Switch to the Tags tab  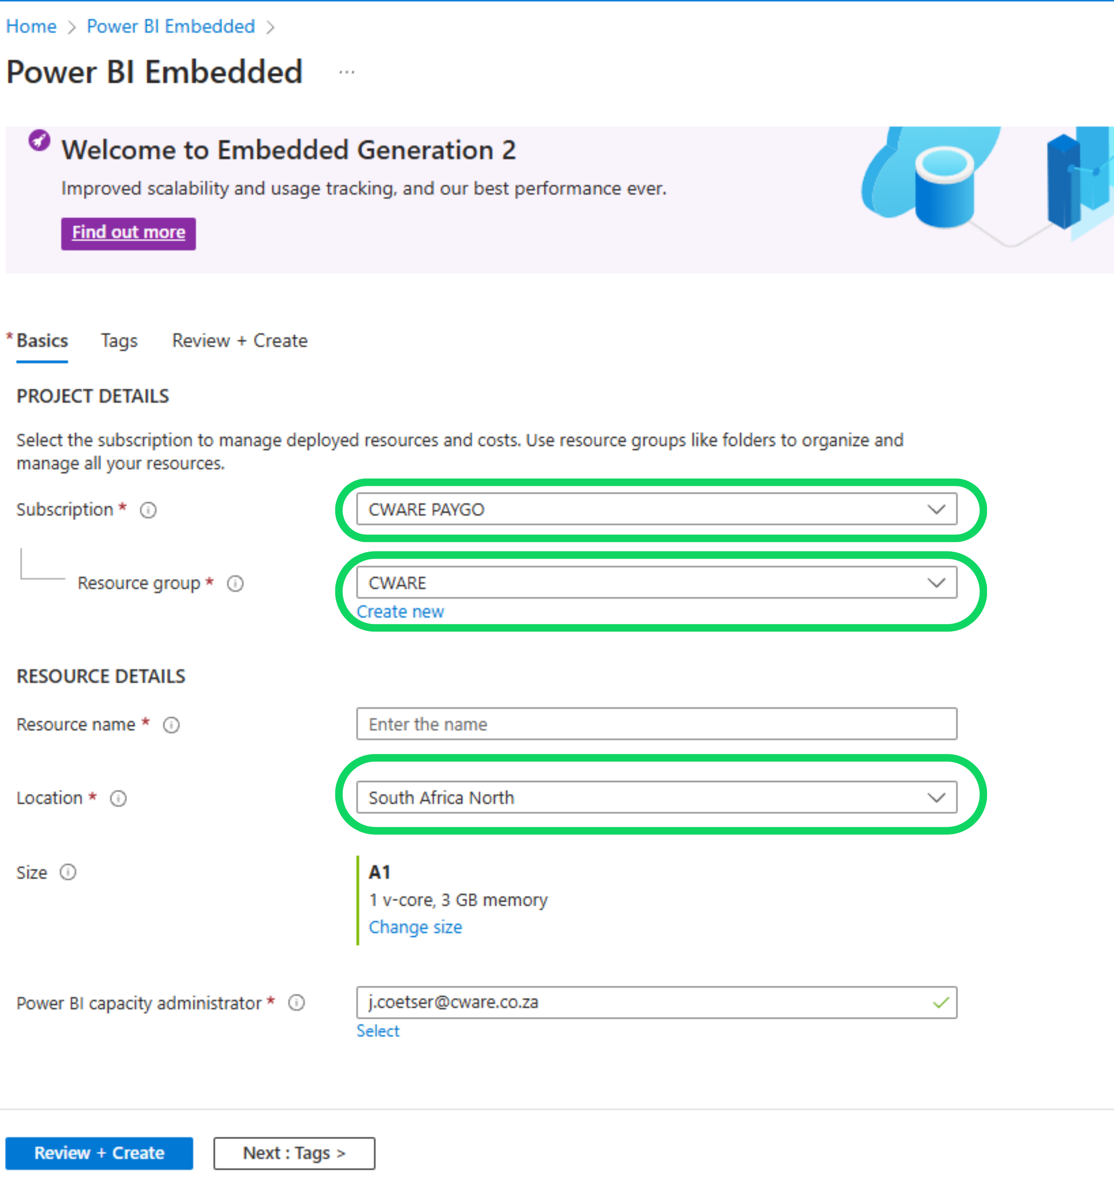coord(119,341)
